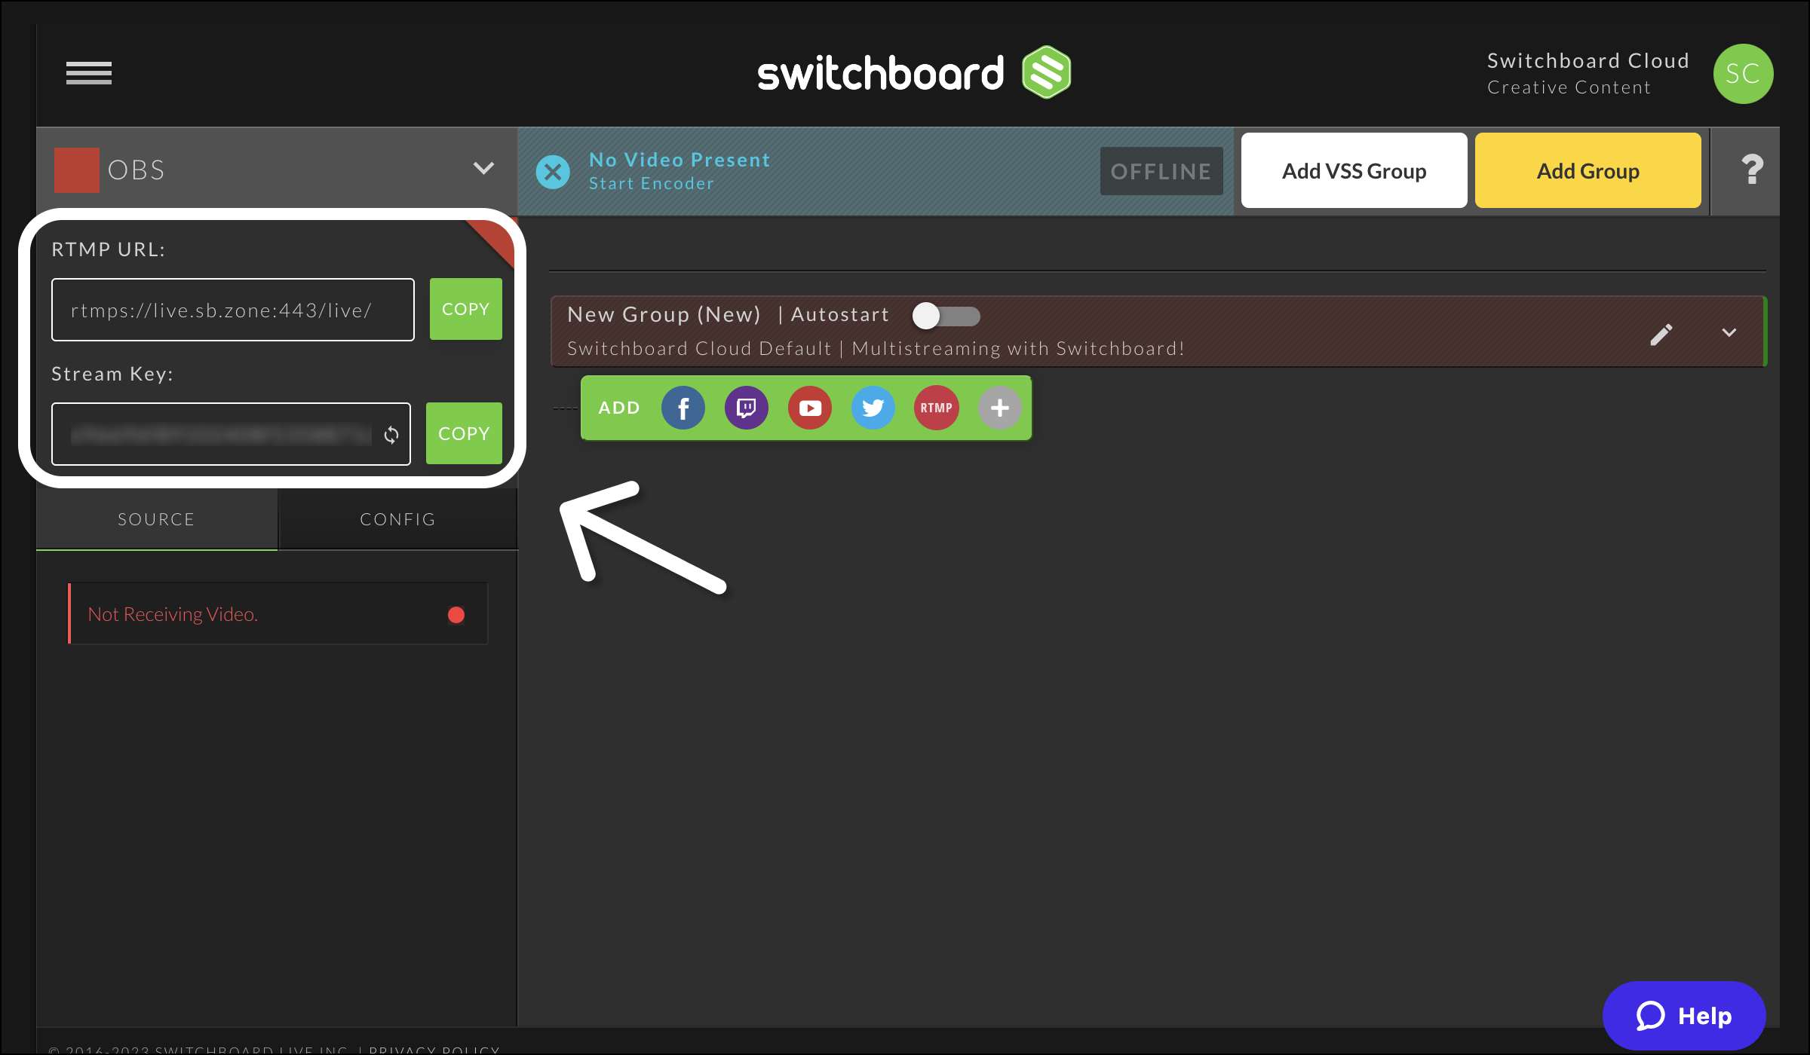Edit New Group with pencil icon

point(1661,334)
